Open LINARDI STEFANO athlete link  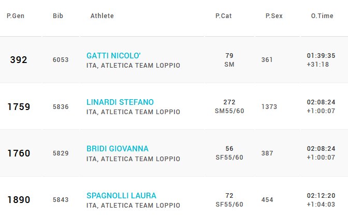[120, 102]
